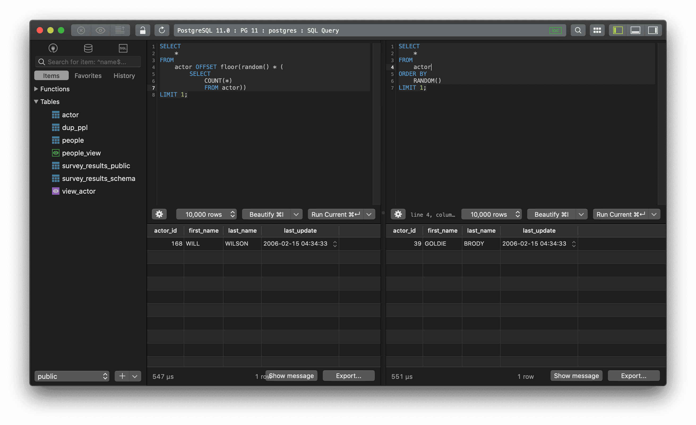Click right pane Export button
Image resolution: width=696 pixels, height=425 pixels.
pyautogui.click(x=634, y=376)
